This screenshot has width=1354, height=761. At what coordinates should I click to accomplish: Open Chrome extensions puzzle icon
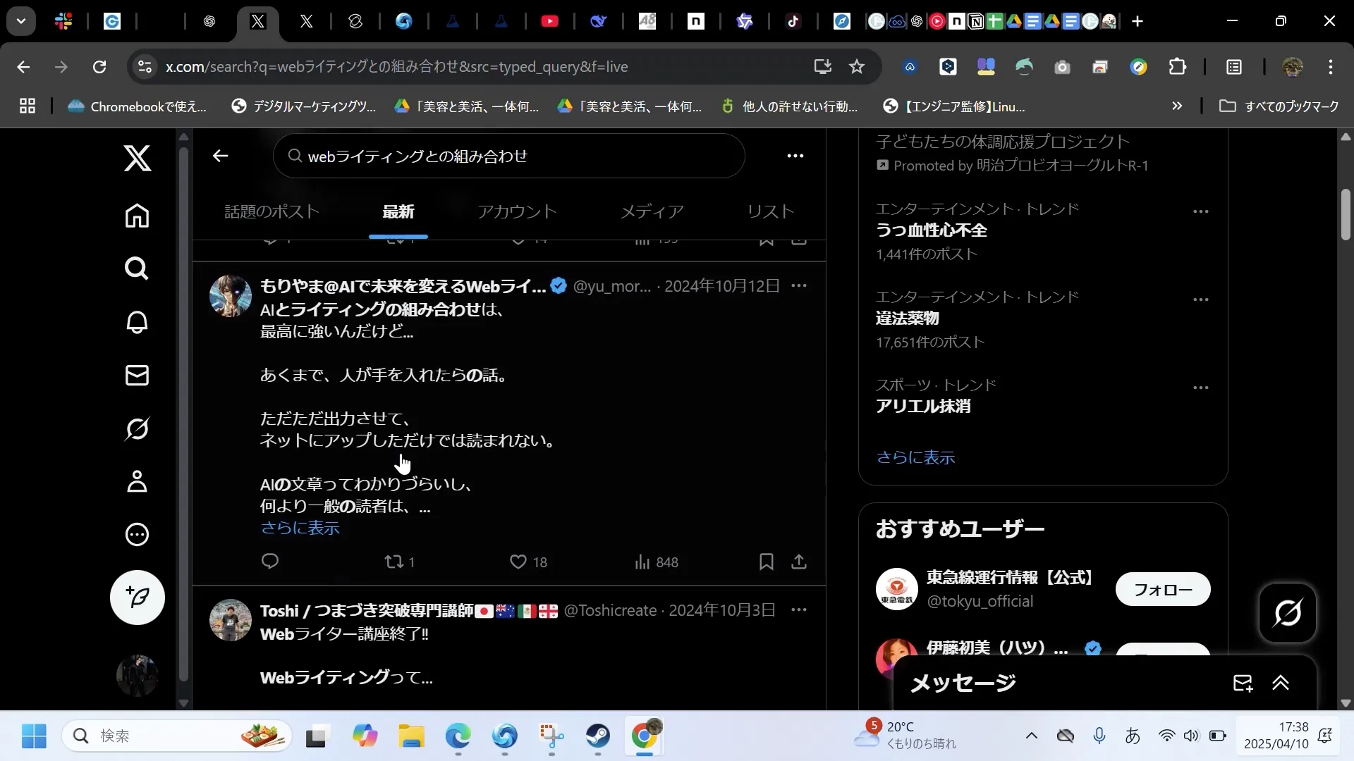[x=1177, y=67]
